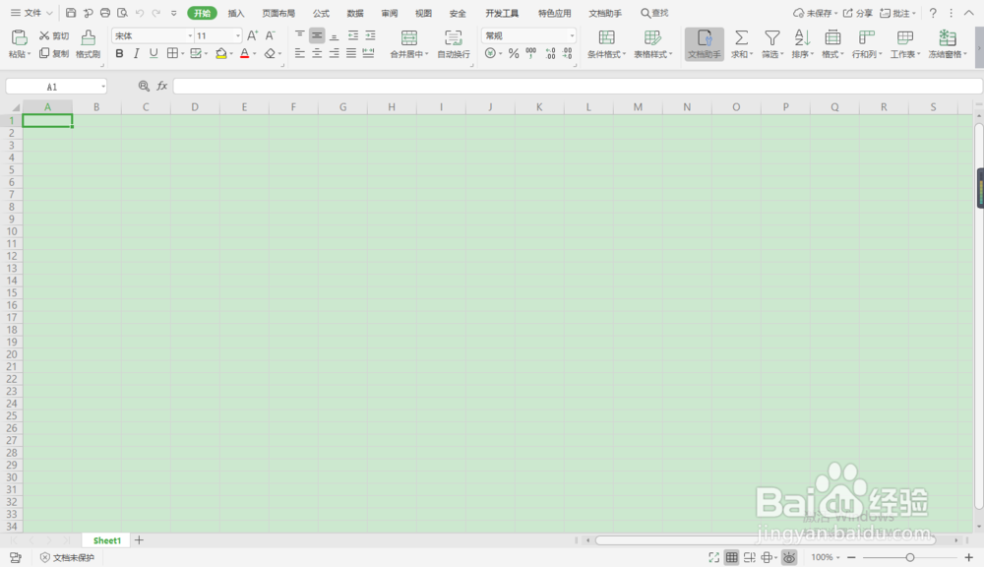This screenshot has width=984, height=567.
Task: Switch to the Data (数据) tab
Action: point(355,13)
